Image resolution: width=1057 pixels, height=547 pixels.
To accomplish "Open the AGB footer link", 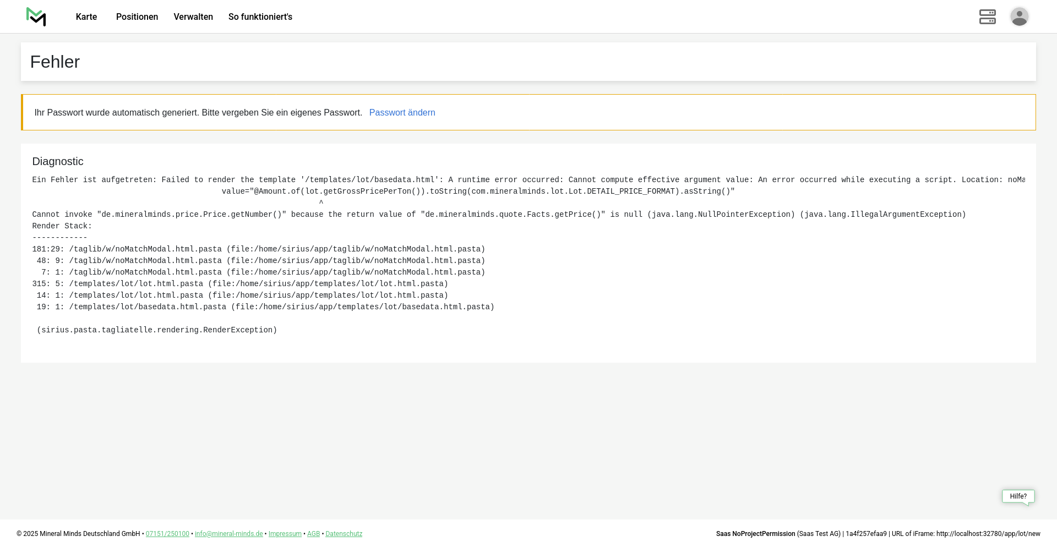I will (x=313, y=534).
